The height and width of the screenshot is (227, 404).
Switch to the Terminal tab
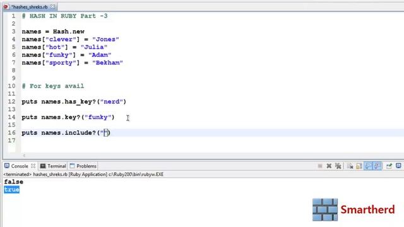pyautogui.click(x=53, y=166)
